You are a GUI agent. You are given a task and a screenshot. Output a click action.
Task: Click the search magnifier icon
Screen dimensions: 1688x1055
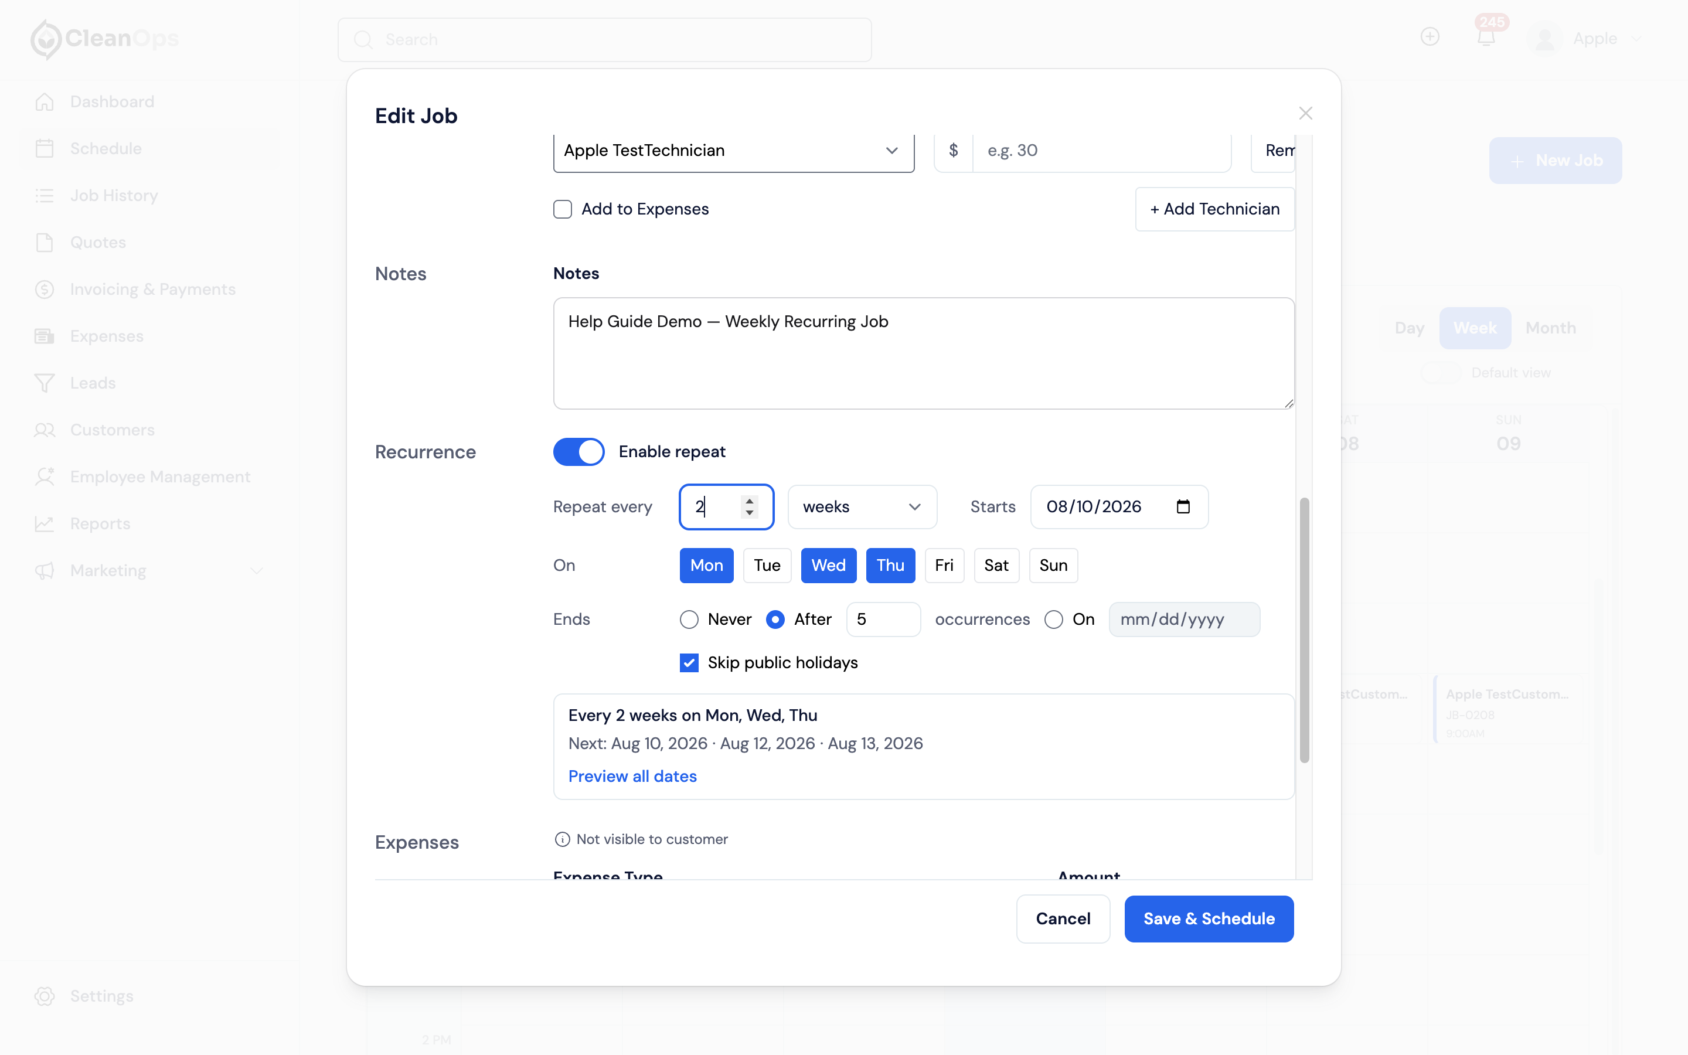[x=363, y=40]
